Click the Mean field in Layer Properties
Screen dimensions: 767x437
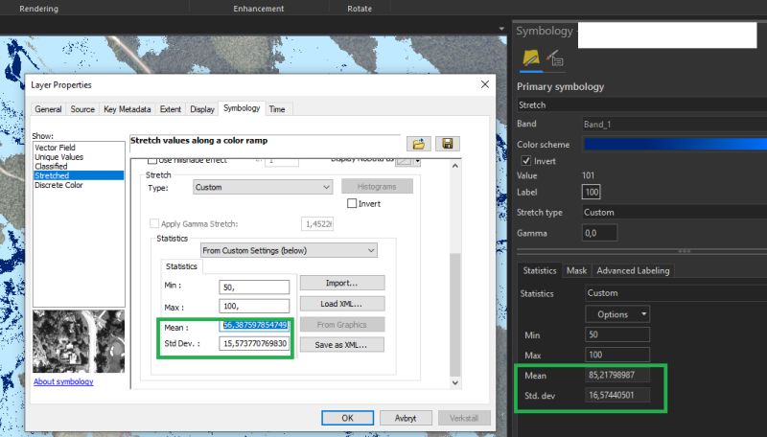[x=254, y=325]
